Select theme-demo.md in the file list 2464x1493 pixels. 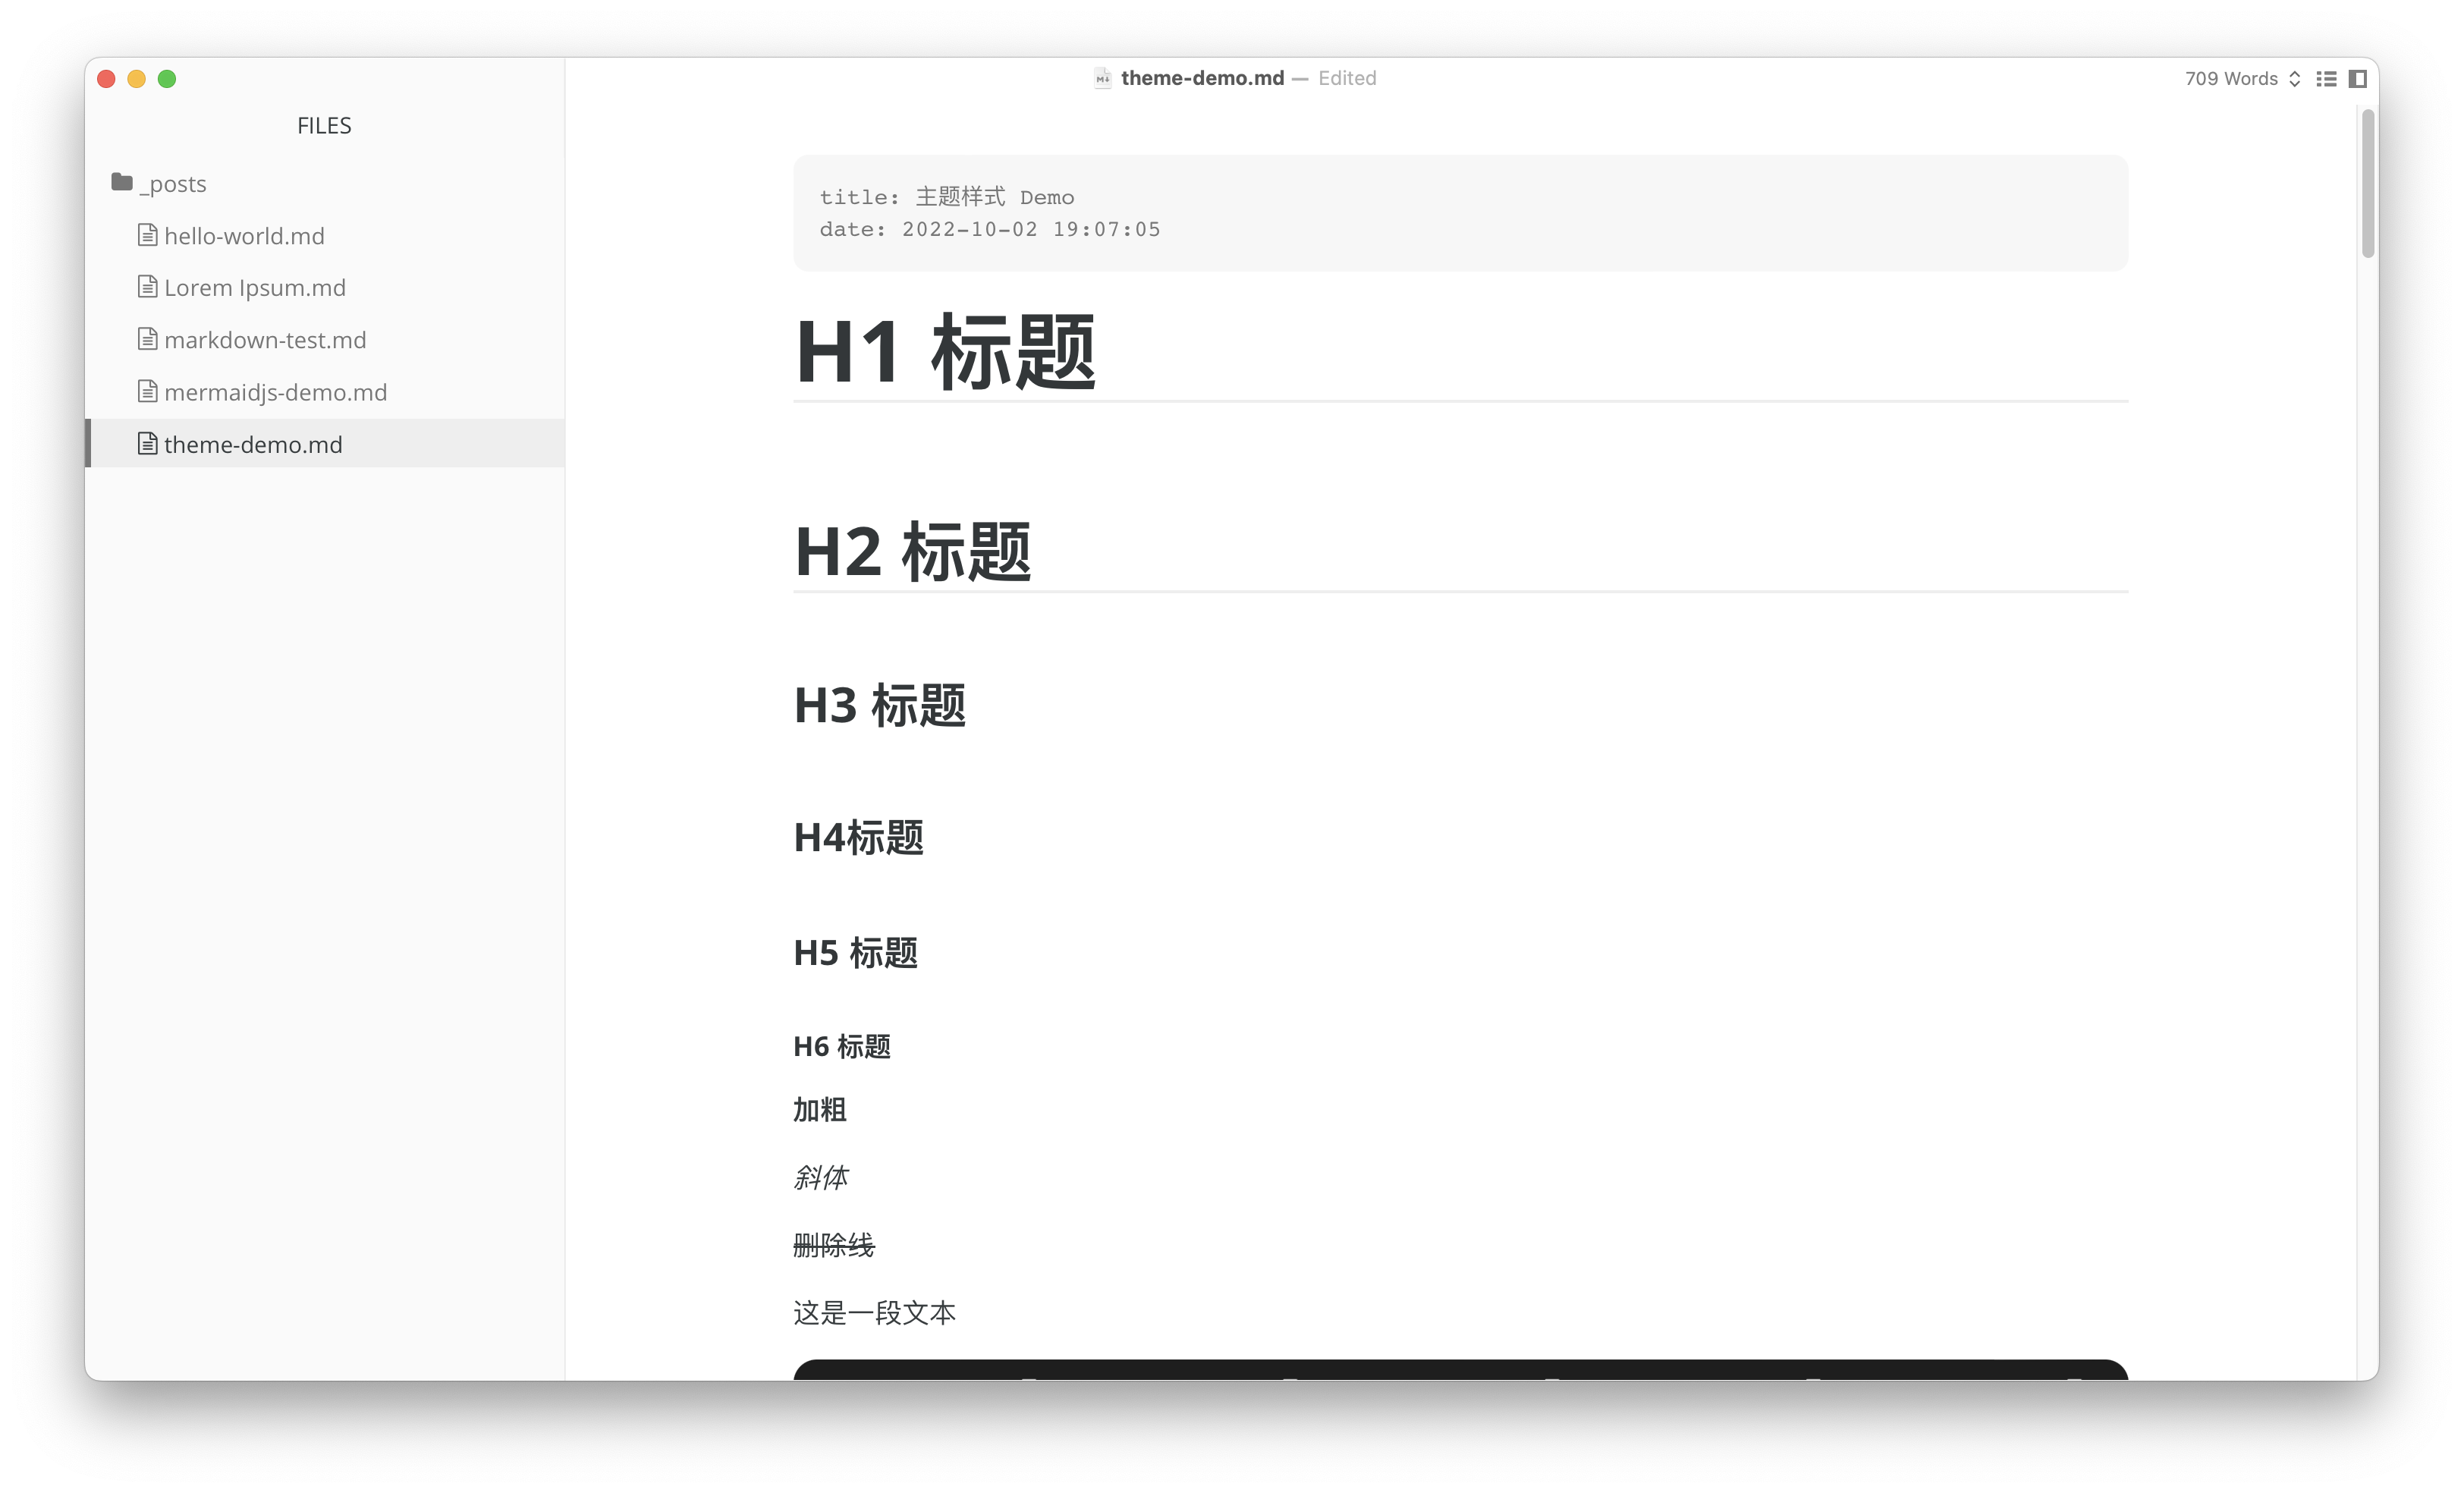[x=325, y=443]
